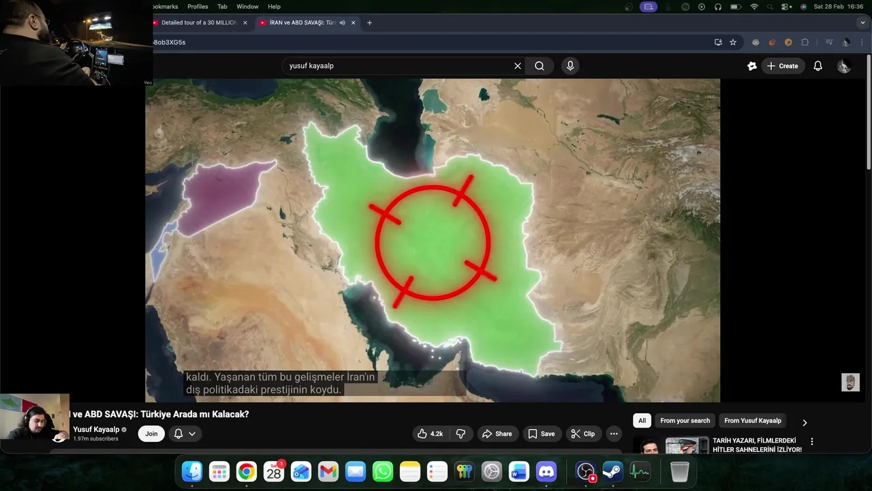Close the İRAN ve ABD SAVAŞI tab
Viewport: 872px width, 491px height.
point(353,23)
